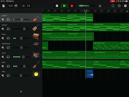
Task: Open the song settings
Action: (x=119, y=6)
